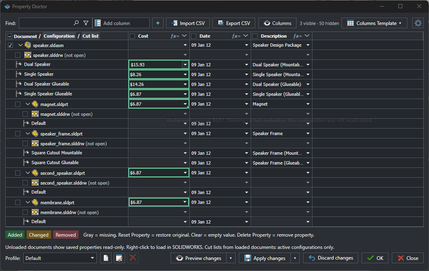This screenshot has width=429, height=271.
Task: Click the Dual Speaker configuration icon
Action: 18,64
